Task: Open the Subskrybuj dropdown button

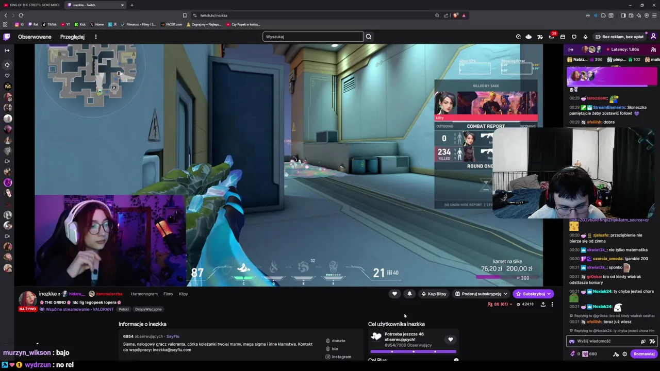Action: point(534,294)
